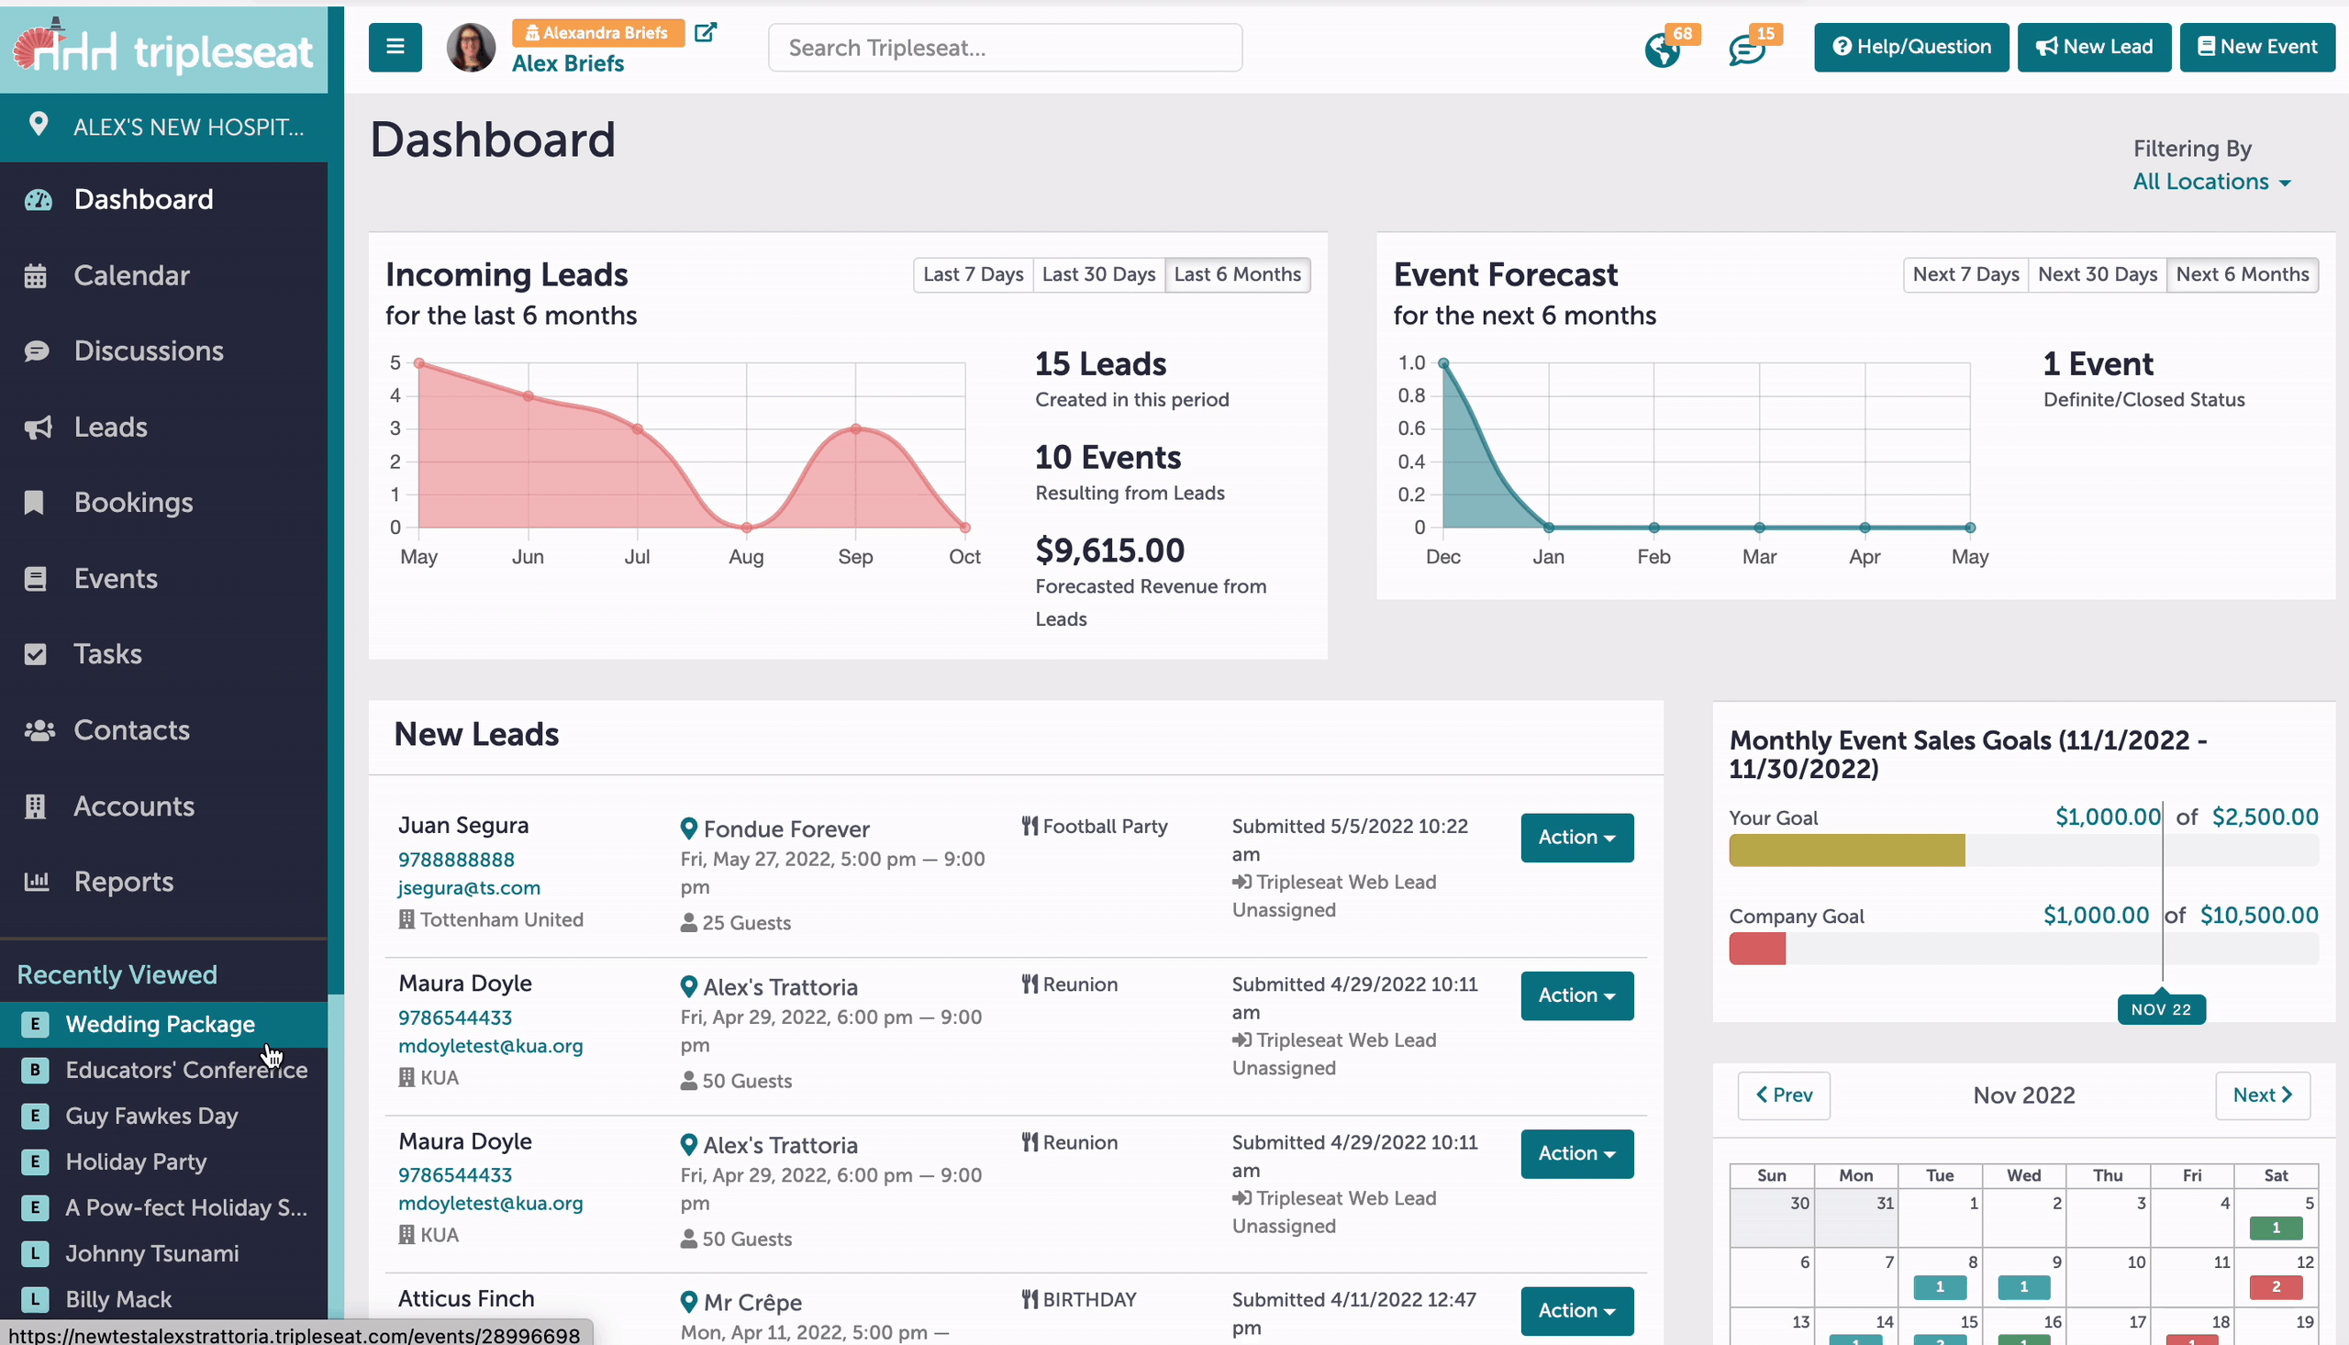Open Guy Fawkes Day in Recently Viewed

pyautogui.click(x=163, y=1116)
